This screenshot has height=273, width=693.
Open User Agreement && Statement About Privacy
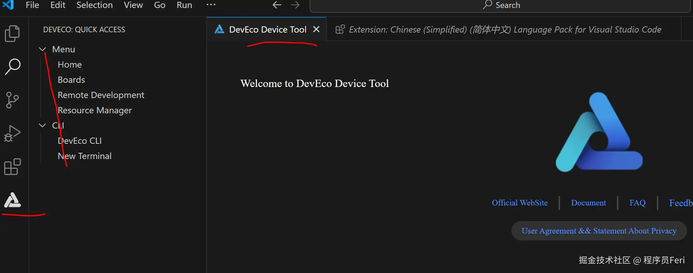(599, 231)
